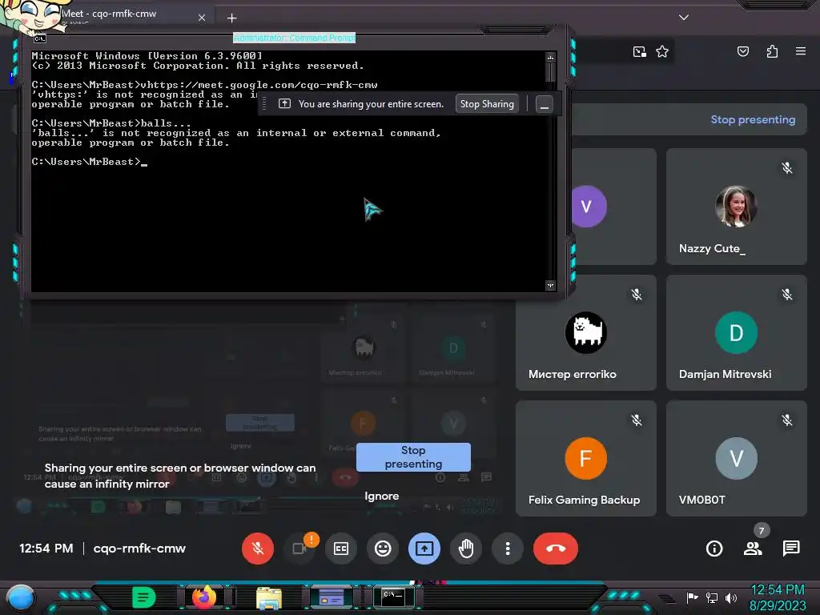Click the present screen button in toolbar

coord(424,549)
